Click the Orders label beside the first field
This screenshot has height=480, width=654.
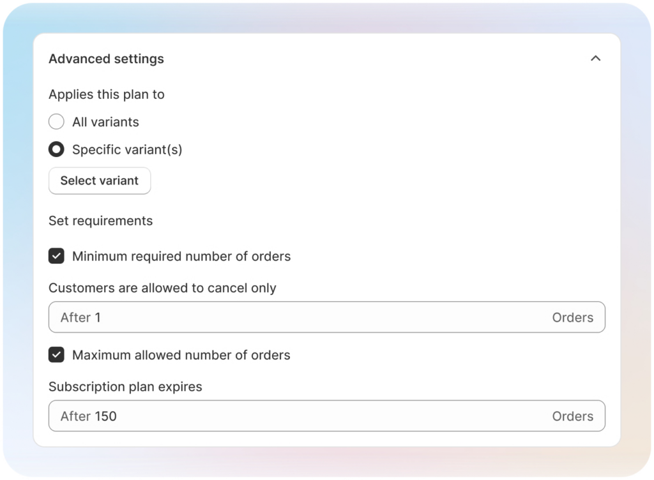572,317
